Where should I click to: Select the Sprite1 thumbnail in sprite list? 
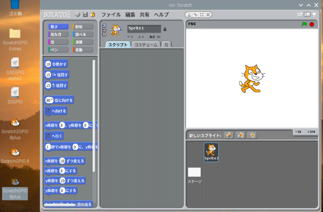pyautogui.click(x=211, y=152)
